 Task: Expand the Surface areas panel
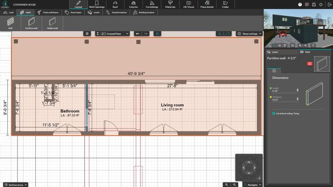(x=15, y=185)
